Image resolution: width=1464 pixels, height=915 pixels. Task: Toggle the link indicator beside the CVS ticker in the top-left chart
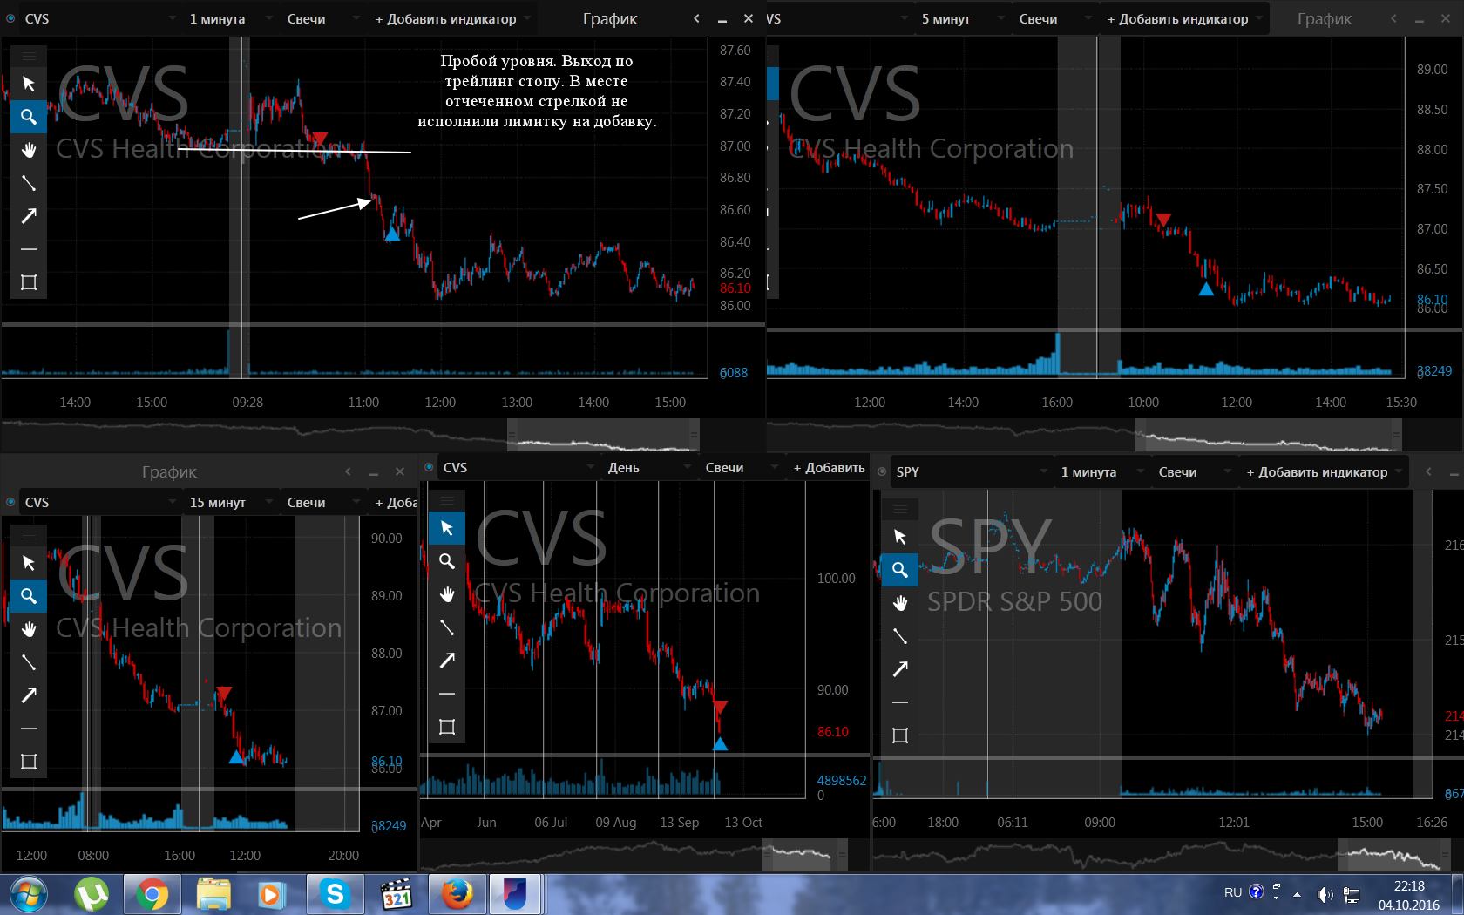10,18
